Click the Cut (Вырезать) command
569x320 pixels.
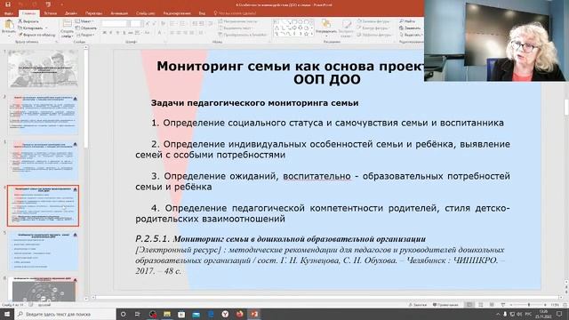click(x=28, y=21)
